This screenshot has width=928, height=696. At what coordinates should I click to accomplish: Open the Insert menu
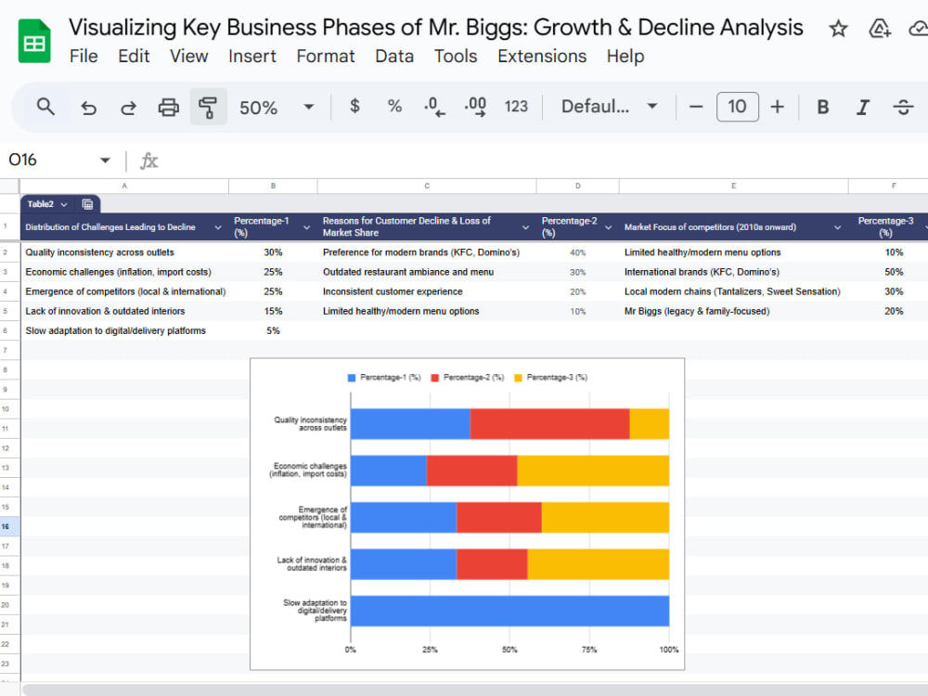(252, 57)
